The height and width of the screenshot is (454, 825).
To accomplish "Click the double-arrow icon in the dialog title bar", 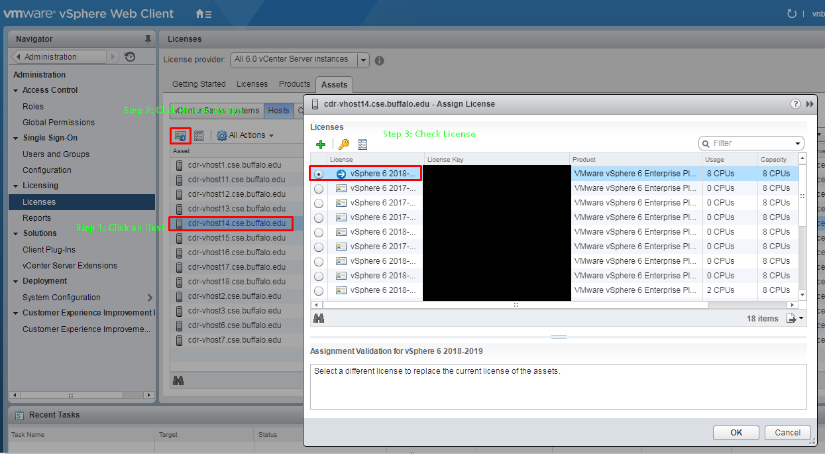I will tap(810, 104).
